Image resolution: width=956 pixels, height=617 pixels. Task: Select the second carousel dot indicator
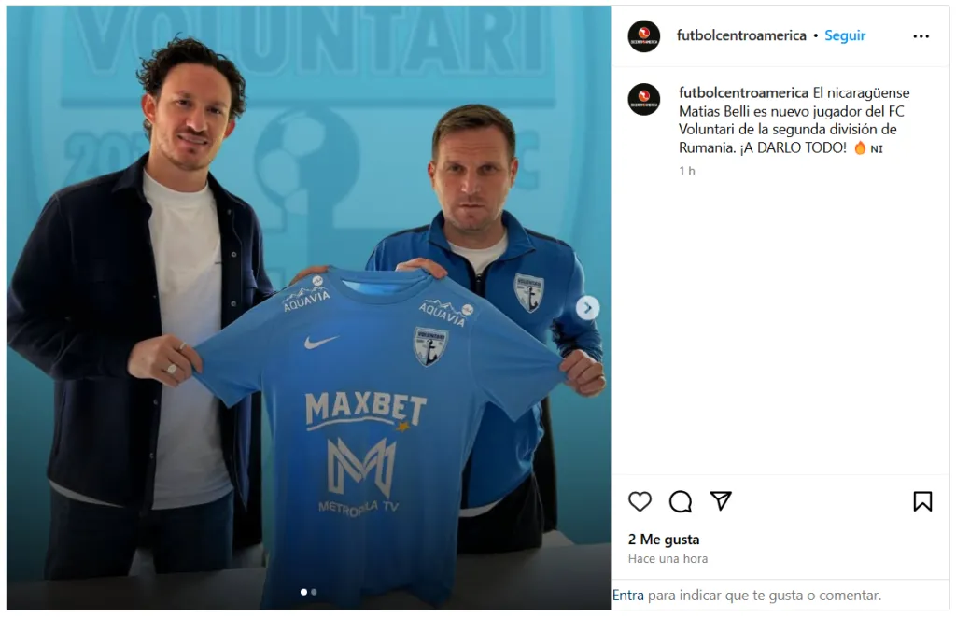[314, 592]
